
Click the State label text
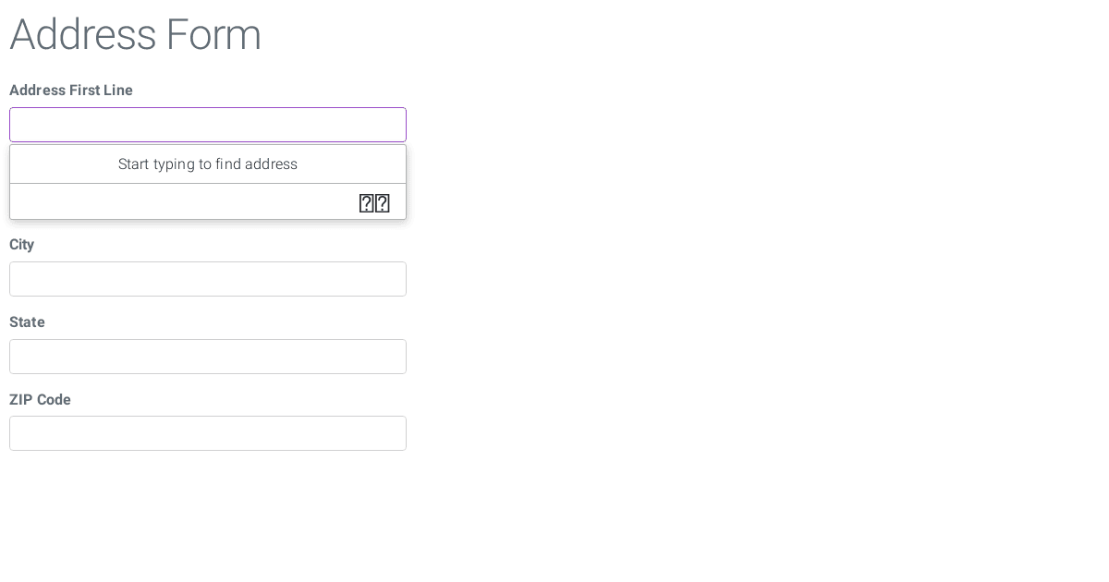[27, 322]
